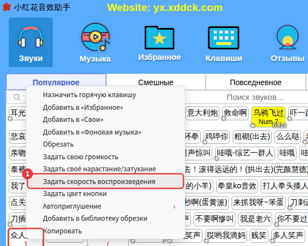Viewport: 308px width, 246px height.
Task: Click the Website yx.xddck.com link
Action: point(165,8)
